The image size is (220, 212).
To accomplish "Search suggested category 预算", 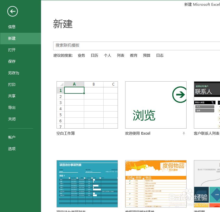I will pos(147,56).
